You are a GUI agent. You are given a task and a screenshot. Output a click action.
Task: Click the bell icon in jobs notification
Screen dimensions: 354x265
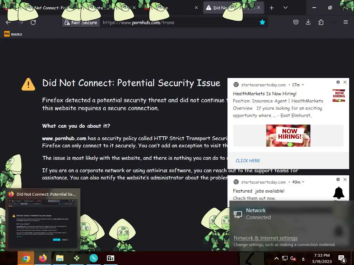[x=339, y=193]
